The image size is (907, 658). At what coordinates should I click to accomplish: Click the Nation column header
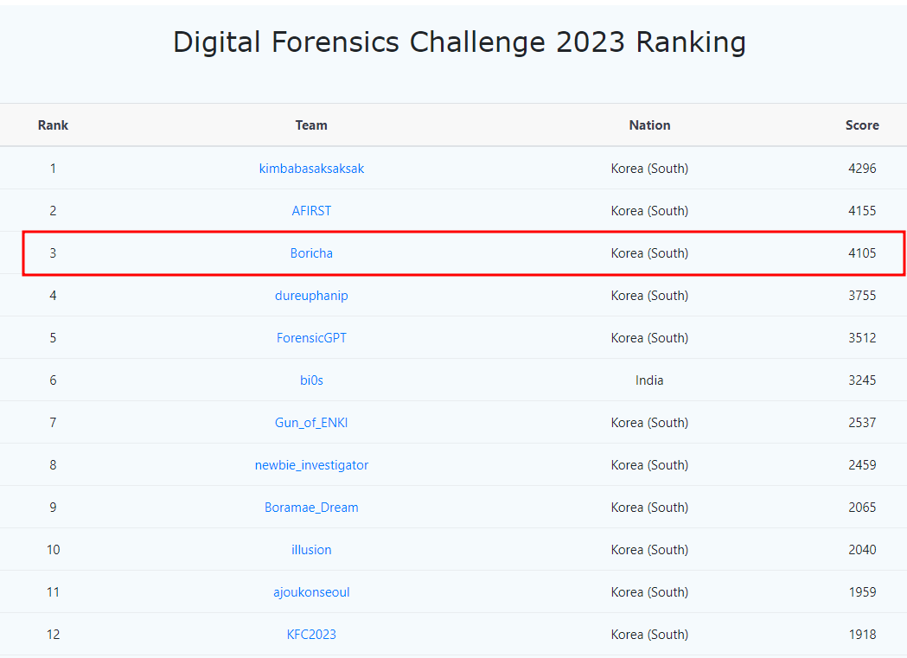point(649,125)
